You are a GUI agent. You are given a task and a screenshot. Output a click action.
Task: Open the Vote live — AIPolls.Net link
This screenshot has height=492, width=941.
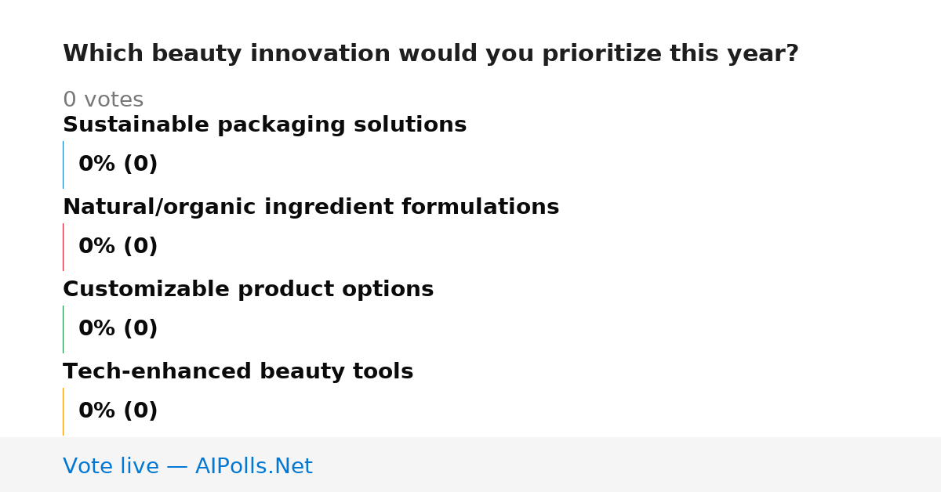pyautogui.click(x=187, y=466)
